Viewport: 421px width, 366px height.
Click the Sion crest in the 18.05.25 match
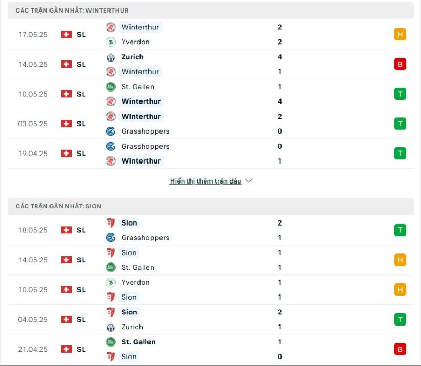coord(111,223)
